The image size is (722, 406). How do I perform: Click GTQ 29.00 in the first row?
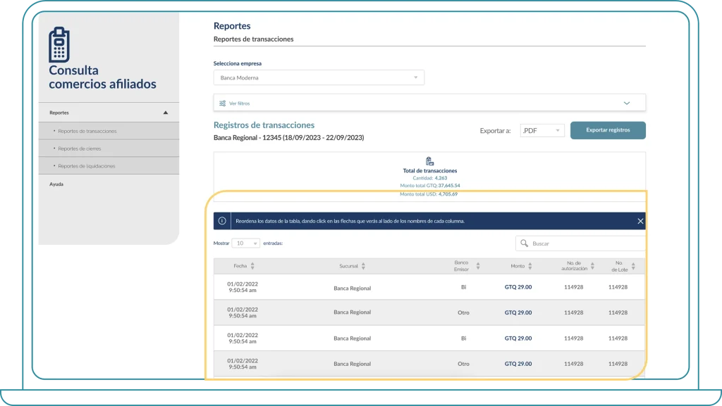coord(518,287)
